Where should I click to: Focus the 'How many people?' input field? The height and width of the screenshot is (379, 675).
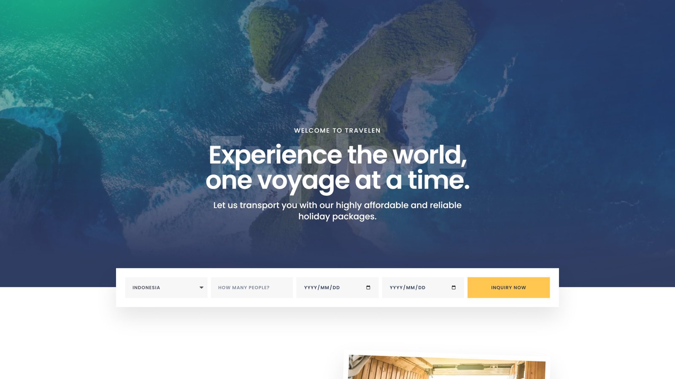[252, 288]
